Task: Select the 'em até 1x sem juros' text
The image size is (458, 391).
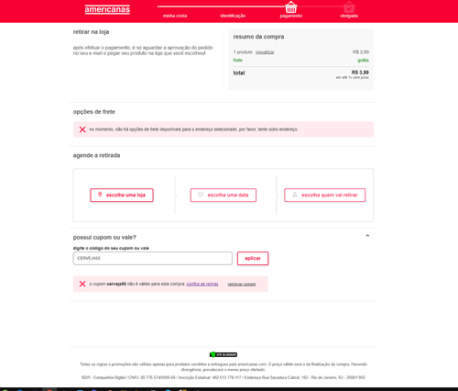Action: [353, 78]
